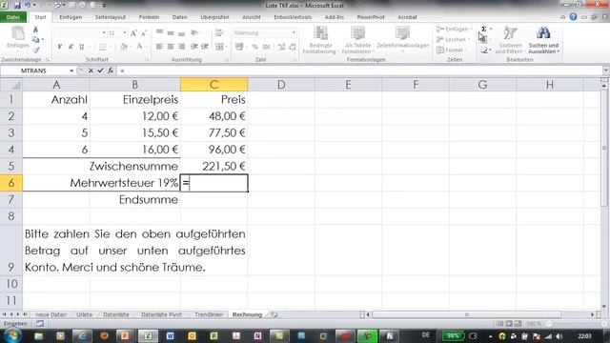610x343 pixels.
Task: Click Einfügen cells button
Action: tap(454, 30)
